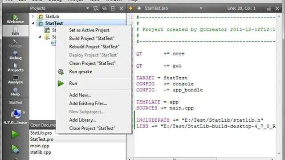The width and height of the screenshot is (285, 160).
Task: Choose Run from the context menu
Action: tap(73, 84)
